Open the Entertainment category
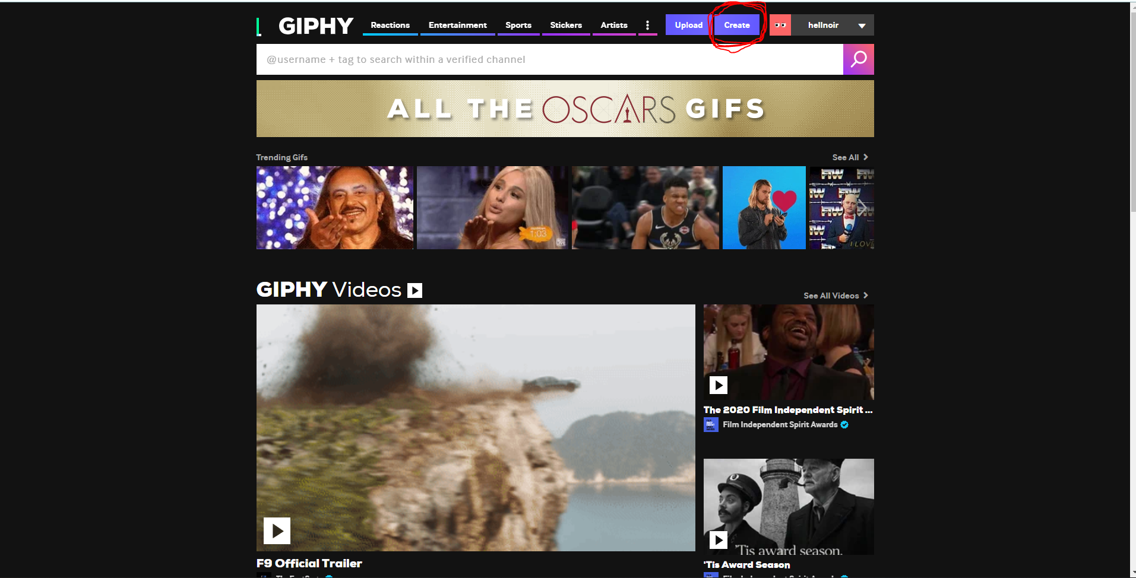This screenshot has height=578, width=1136. point(457,25)
